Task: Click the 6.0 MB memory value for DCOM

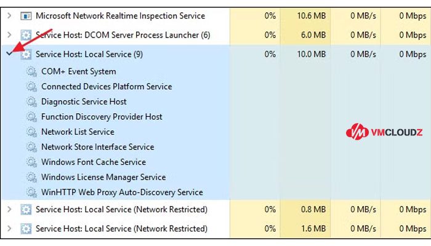Action: [x=313, y=35]
